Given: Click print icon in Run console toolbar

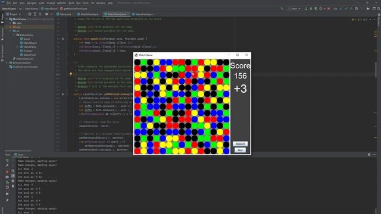Looking at the screenshot, I should [13, 181].
